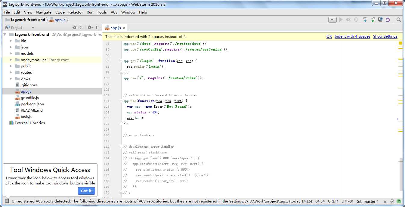Image resolution: width=405 pixels, height=207 pixels.
Task: Open the Help menu
Action: 143,12
